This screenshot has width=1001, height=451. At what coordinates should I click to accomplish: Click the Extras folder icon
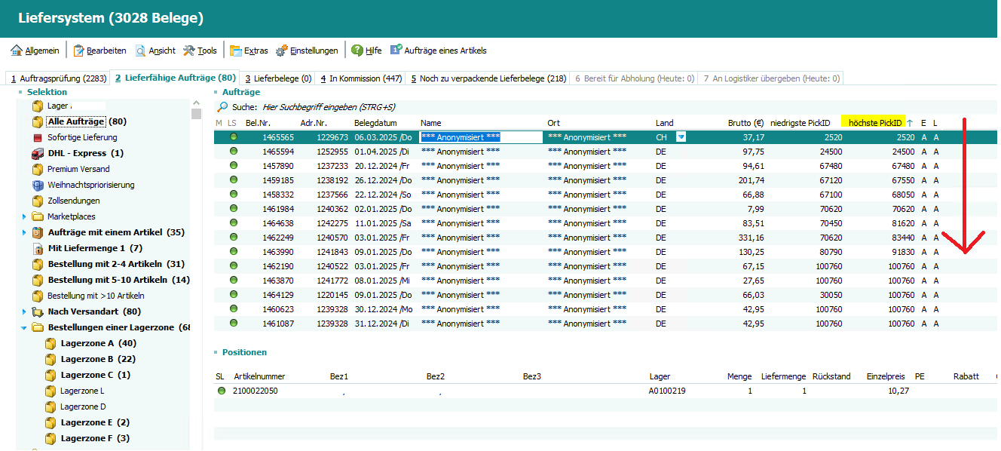pyautogui.click(x=236, y=51)
